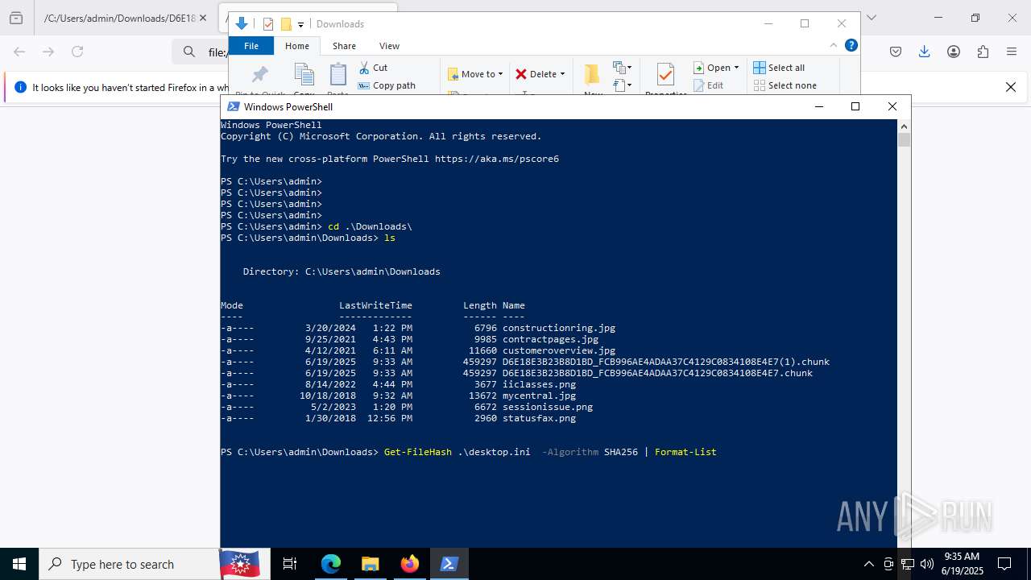Click customeroverview.jpg in PowerShell listing
Image resolution: width=1031 pixels, height=580 pixels.
click(x=559, y=350)
